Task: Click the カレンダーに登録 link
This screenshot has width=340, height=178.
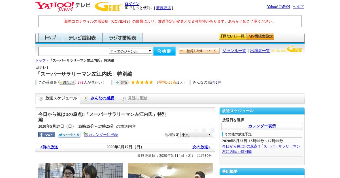Action: pos(103,135)
